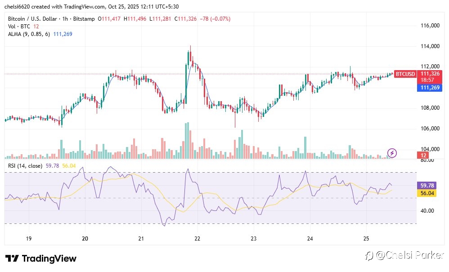Select the Bitcoin / U.S. Dollar symbol title
Screen dimensions: 449x272
pos(32,19)
